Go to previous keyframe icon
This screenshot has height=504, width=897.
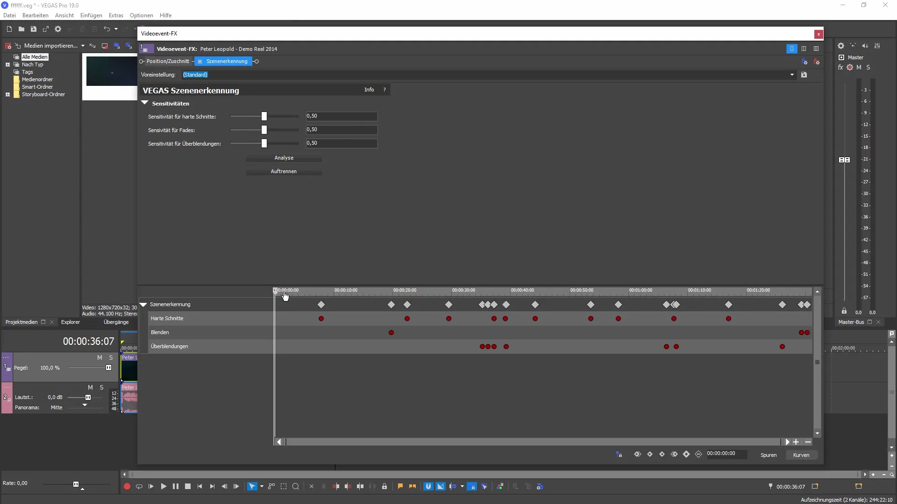tap(650, 454)
